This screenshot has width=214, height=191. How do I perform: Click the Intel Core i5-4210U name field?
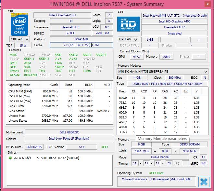[61, 15]
